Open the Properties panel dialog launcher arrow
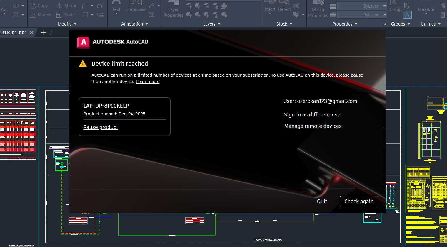Viewport: 447px width, 247px height. pyautogui.click(x=385, y=24)
